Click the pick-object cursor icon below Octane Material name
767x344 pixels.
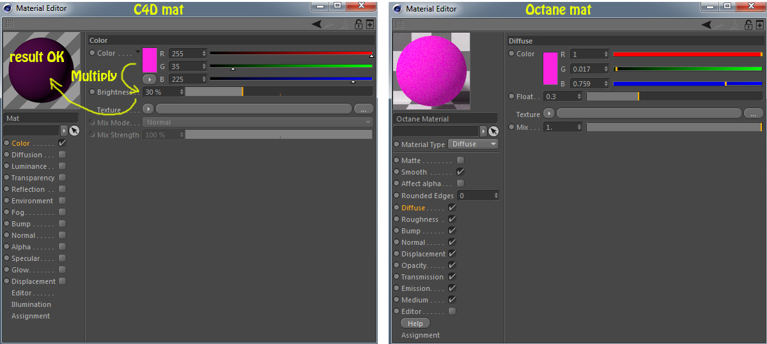point(493,130)
